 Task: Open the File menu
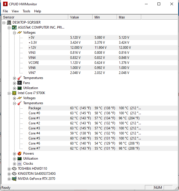click(5, 11)
